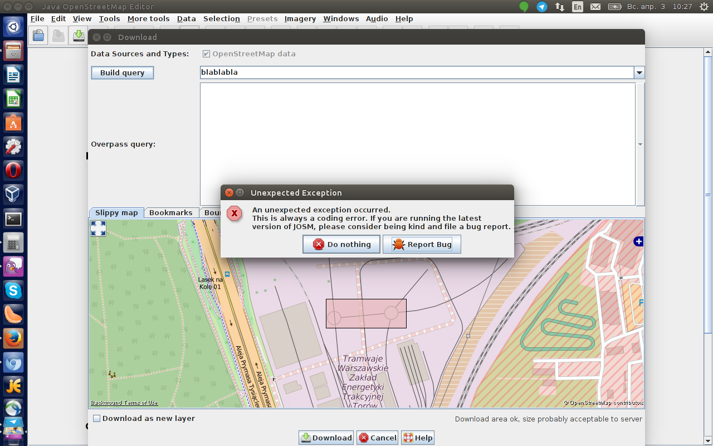This screenshot has height=446, width=713.
Task: Click the Cancel button in Download dialog
Action: (378, 438)
